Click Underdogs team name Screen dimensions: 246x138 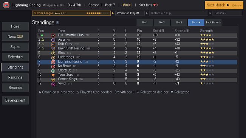pos(66,57)
